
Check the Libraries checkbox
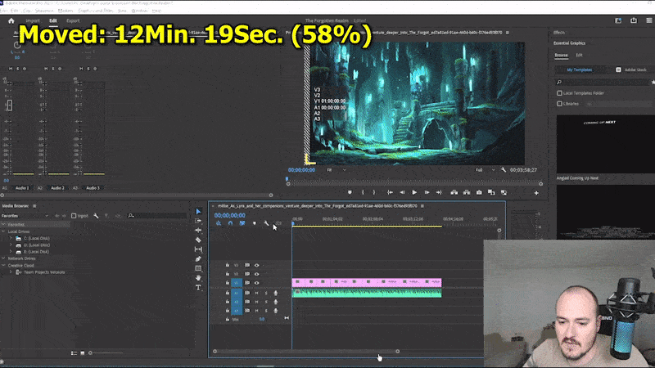(559, 104)
